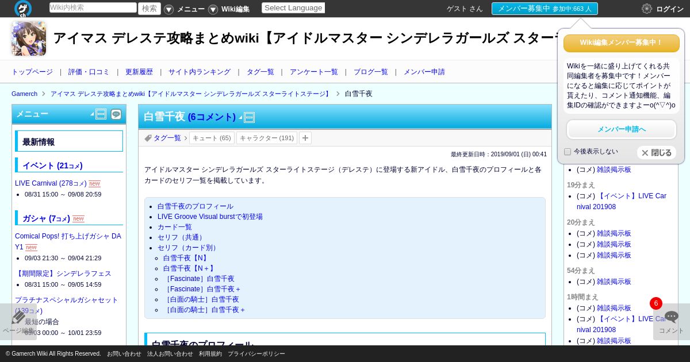Collapse the メニュー sidebar panel icon
The image size is (690, 362).
point(101,114)
